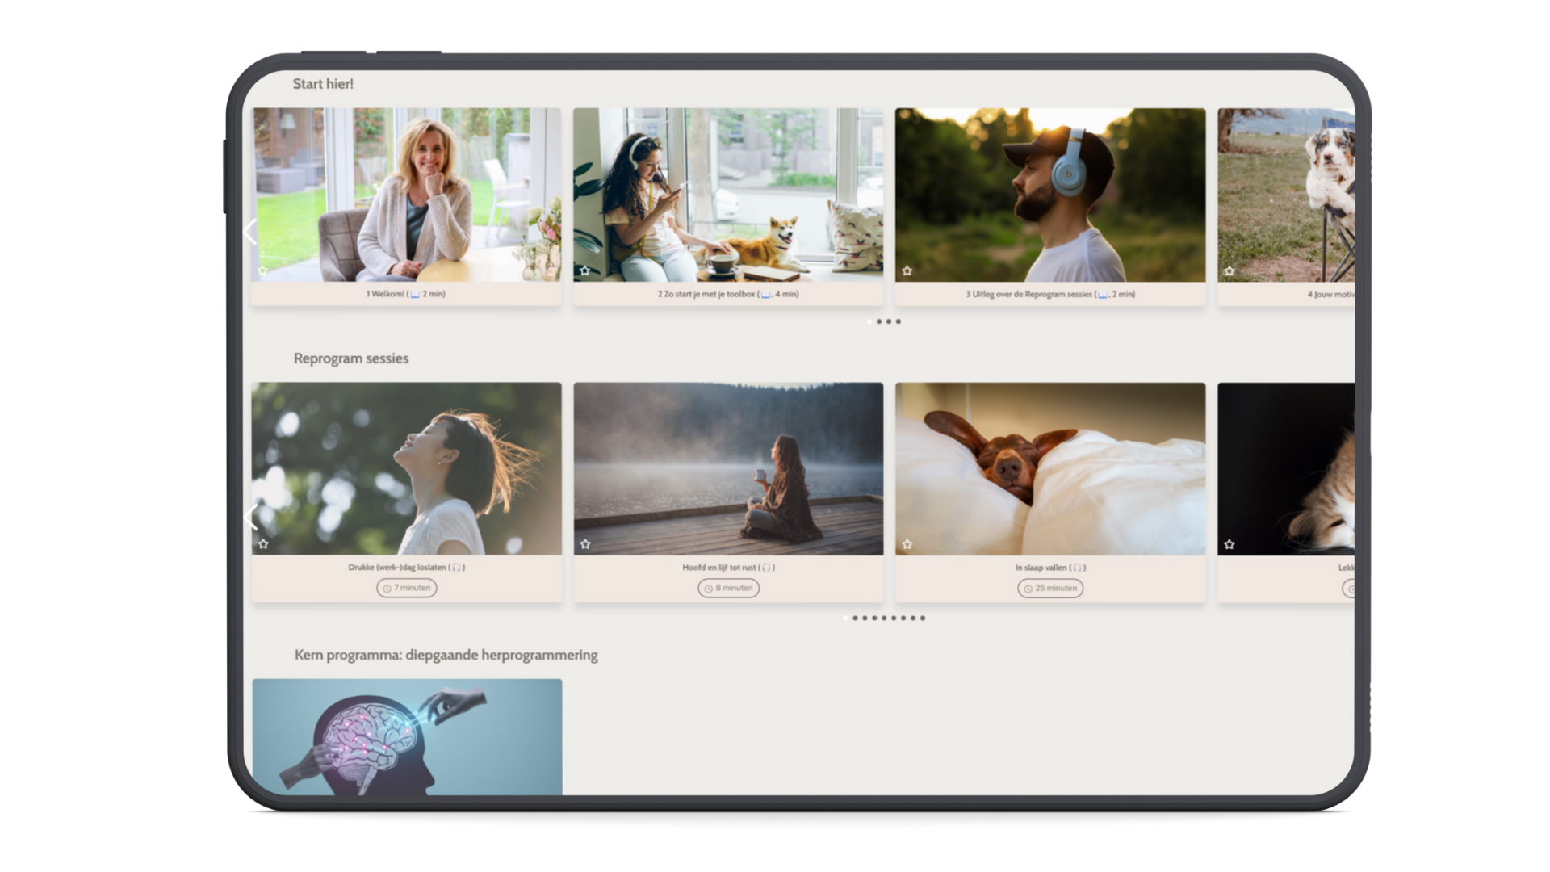Screen dimensions: 1550x872
Task: Select last page dot of Start hier carousel
Action: [x=899, y=321]
